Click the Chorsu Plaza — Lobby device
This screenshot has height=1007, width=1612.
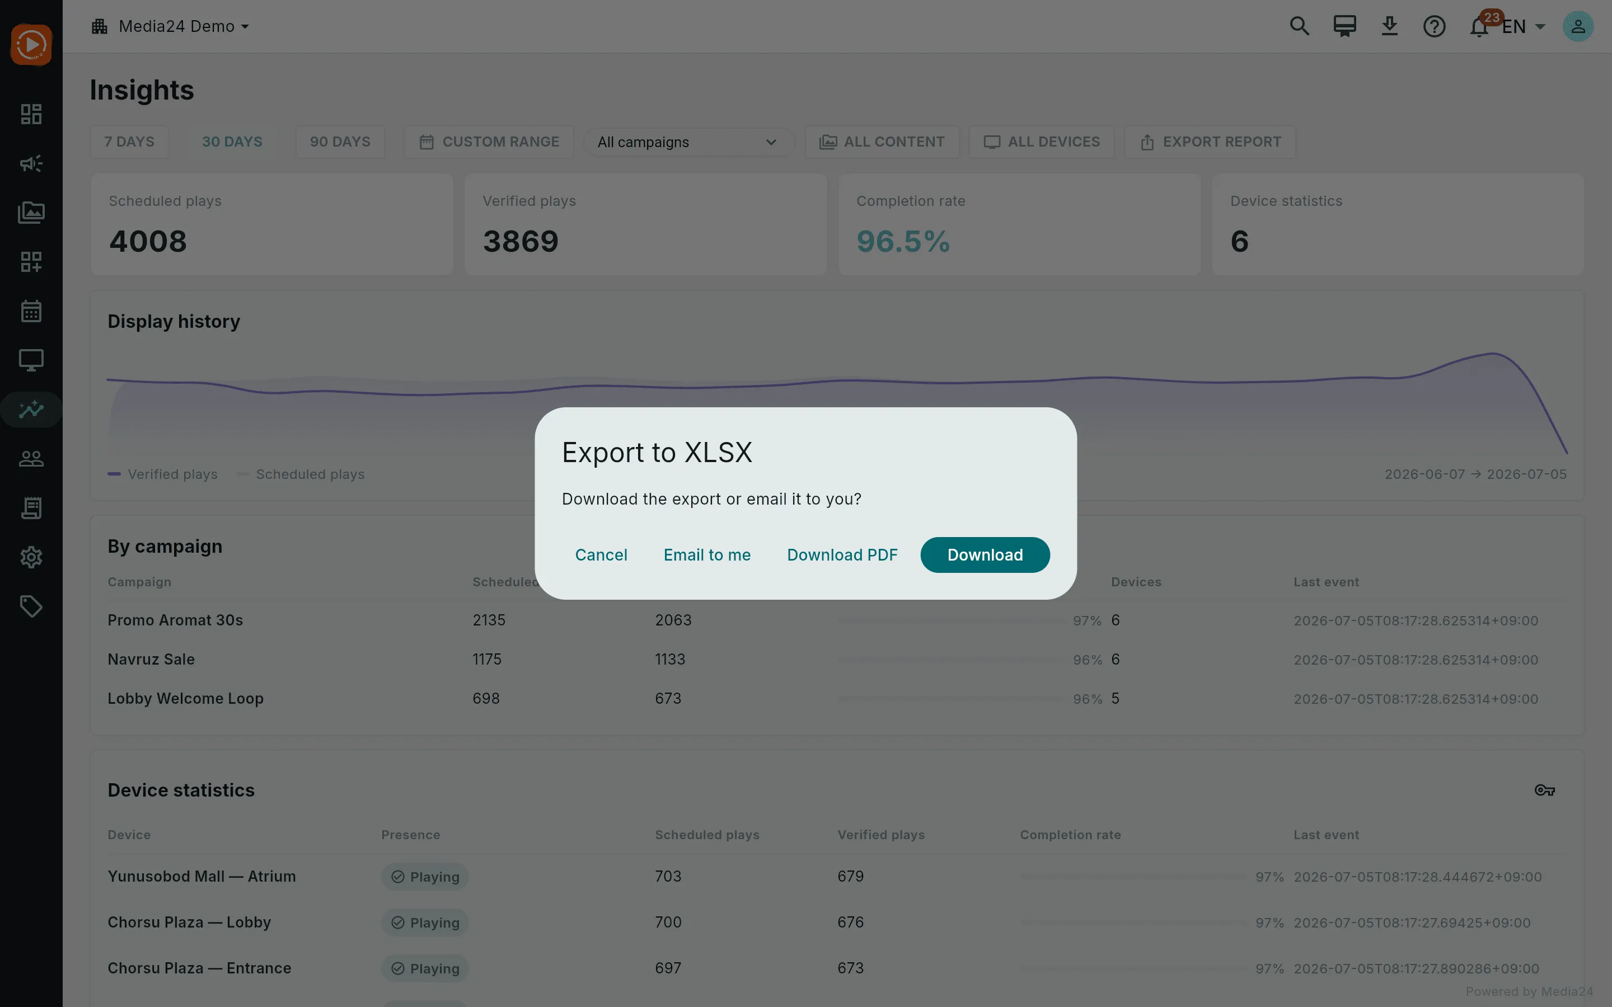point(189,923)
